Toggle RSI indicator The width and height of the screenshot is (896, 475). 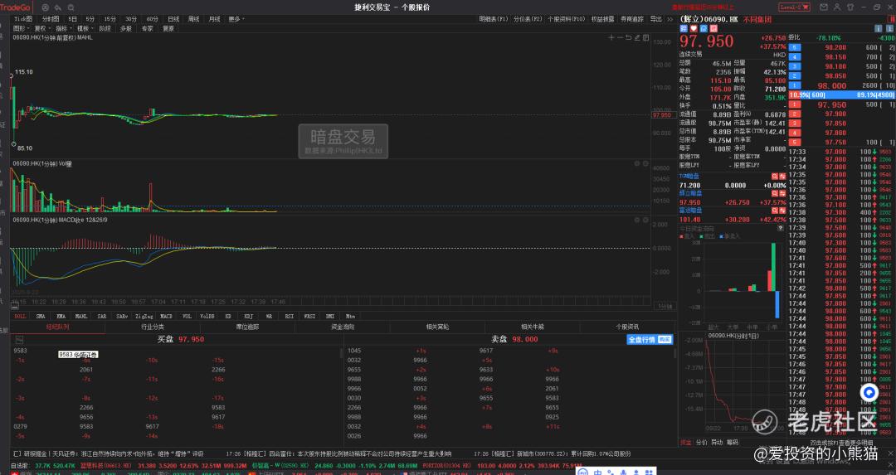pos(290,316)
